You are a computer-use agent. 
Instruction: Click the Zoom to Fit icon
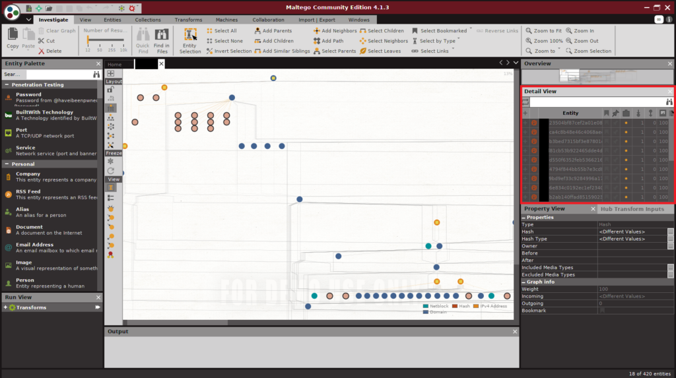click(529, 31)
